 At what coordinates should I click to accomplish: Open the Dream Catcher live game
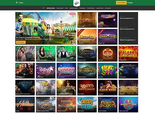(x=25, y=54)
